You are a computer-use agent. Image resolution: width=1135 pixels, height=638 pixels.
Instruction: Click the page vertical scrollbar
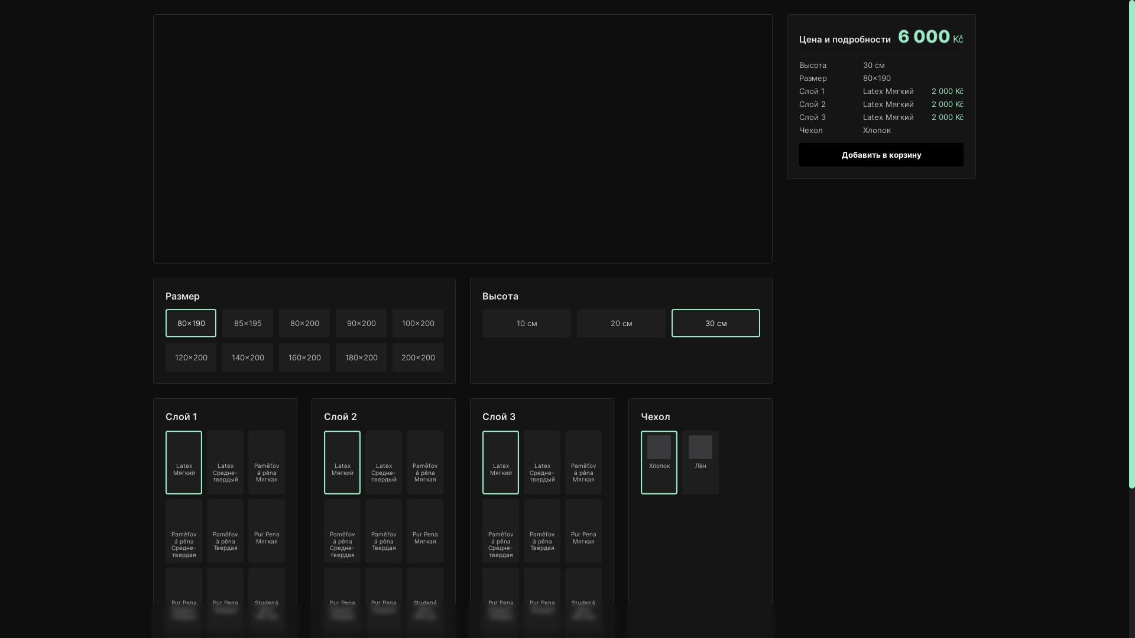[x=1131, y=244]
